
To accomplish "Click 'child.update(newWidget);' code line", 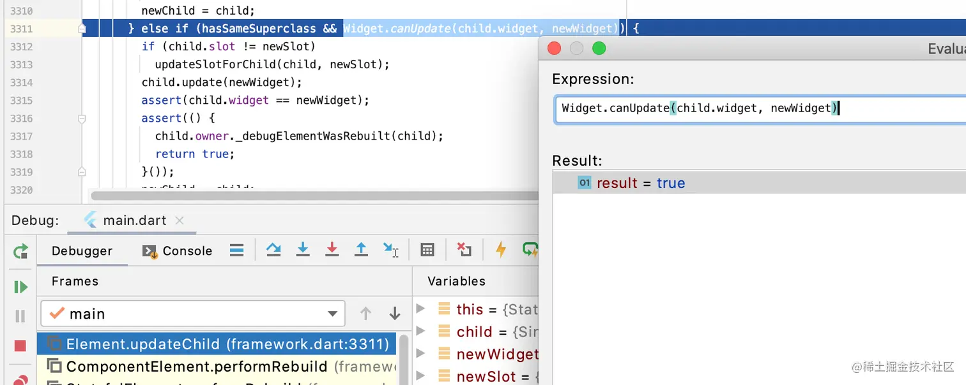I will [x=222, y=82].
